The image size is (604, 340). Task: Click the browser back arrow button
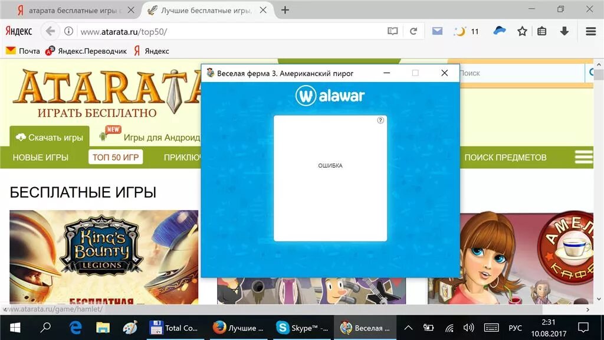pyautogui.click(x=50, y=31)
